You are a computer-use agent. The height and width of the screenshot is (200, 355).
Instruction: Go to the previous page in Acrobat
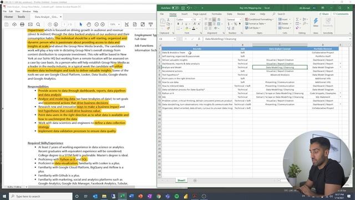click(50, 24)
